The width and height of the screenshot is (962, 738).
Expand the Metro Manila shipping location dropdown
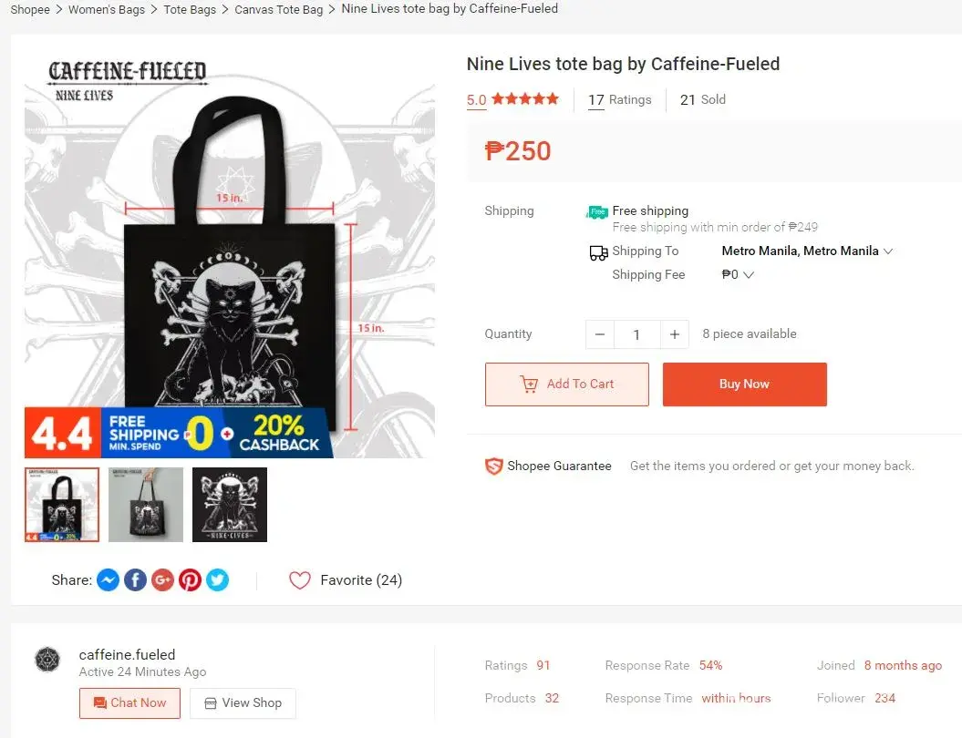pos(888,251)
